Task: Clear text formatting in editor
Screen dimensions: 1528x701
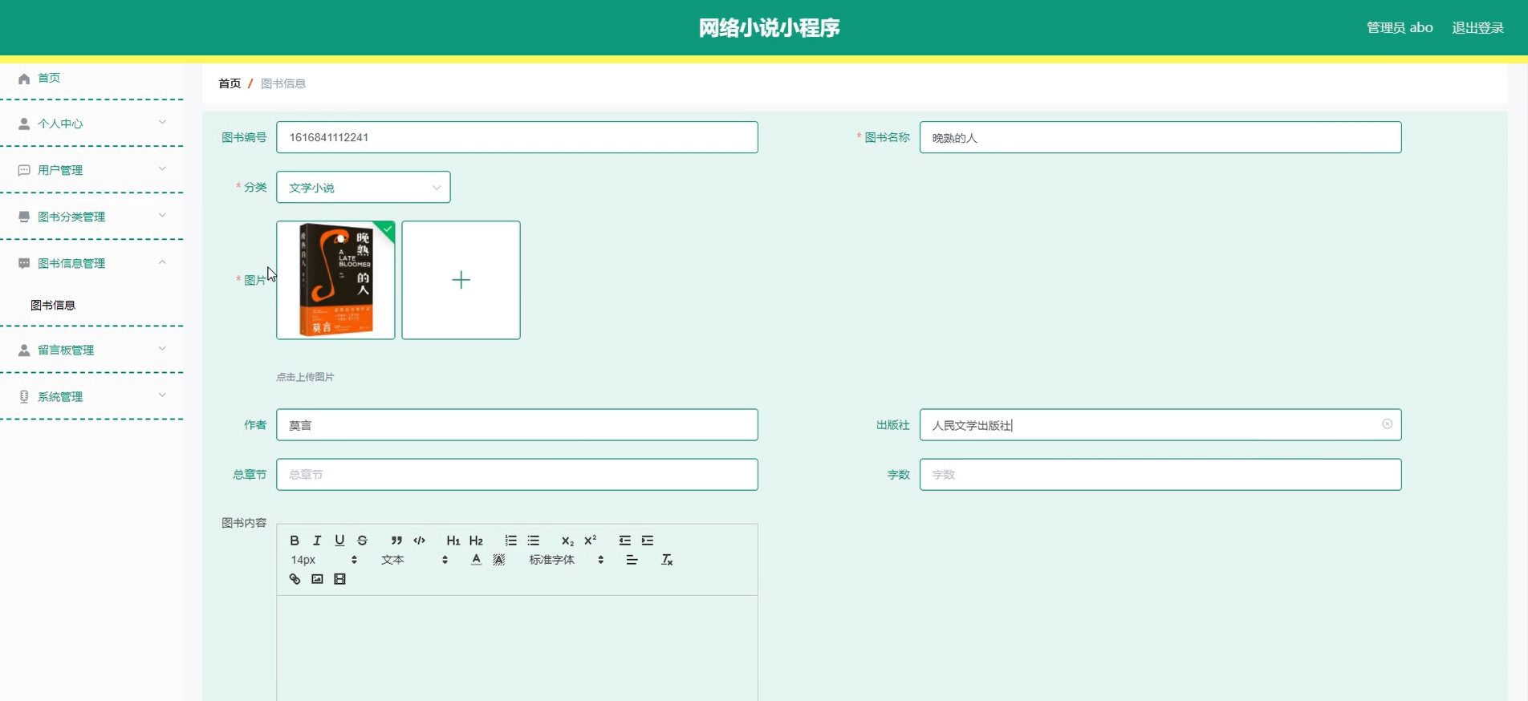Action: point(666,560)
